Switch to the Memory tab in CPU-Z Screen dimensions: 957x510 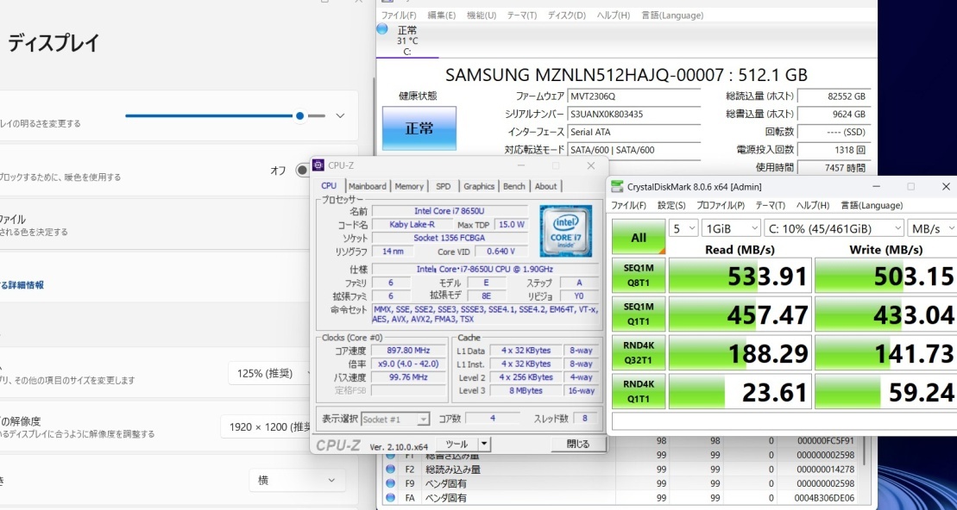point(409,186)
